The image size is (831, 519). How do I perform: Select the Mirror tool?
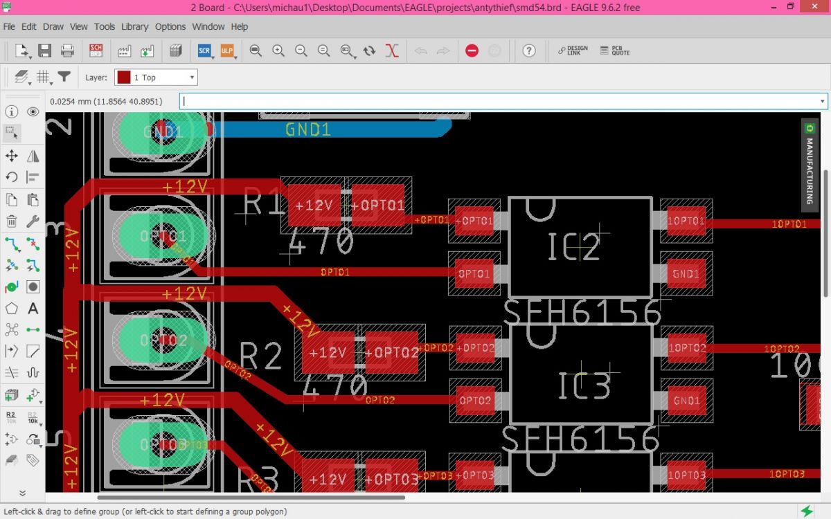[33, 156]
